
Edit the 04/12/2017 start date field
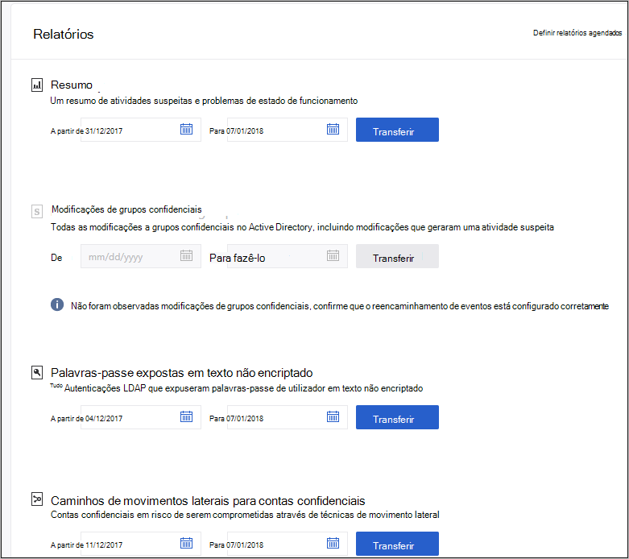pos(141,417)
